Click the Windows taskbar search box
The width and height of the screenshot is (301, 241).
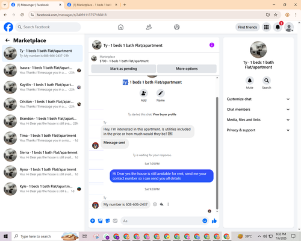coord(45,236)
